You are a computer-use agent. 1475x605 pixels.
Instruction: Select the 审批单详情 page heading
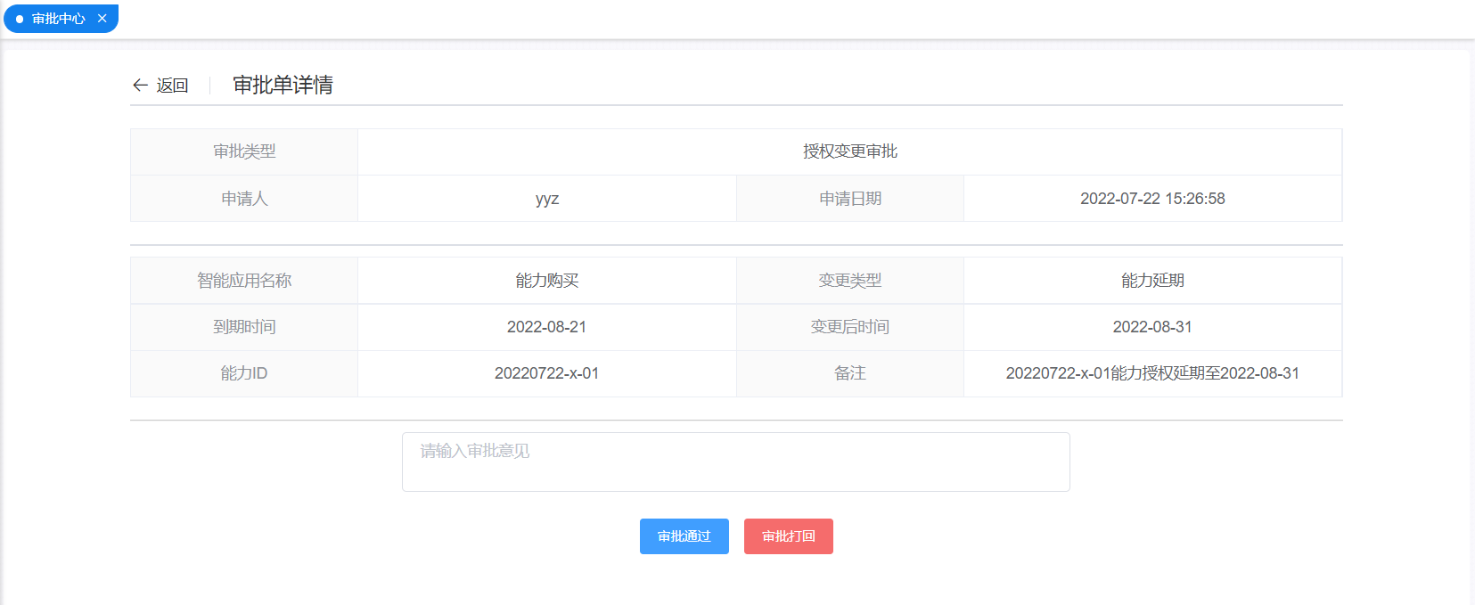tap(283, 85)
